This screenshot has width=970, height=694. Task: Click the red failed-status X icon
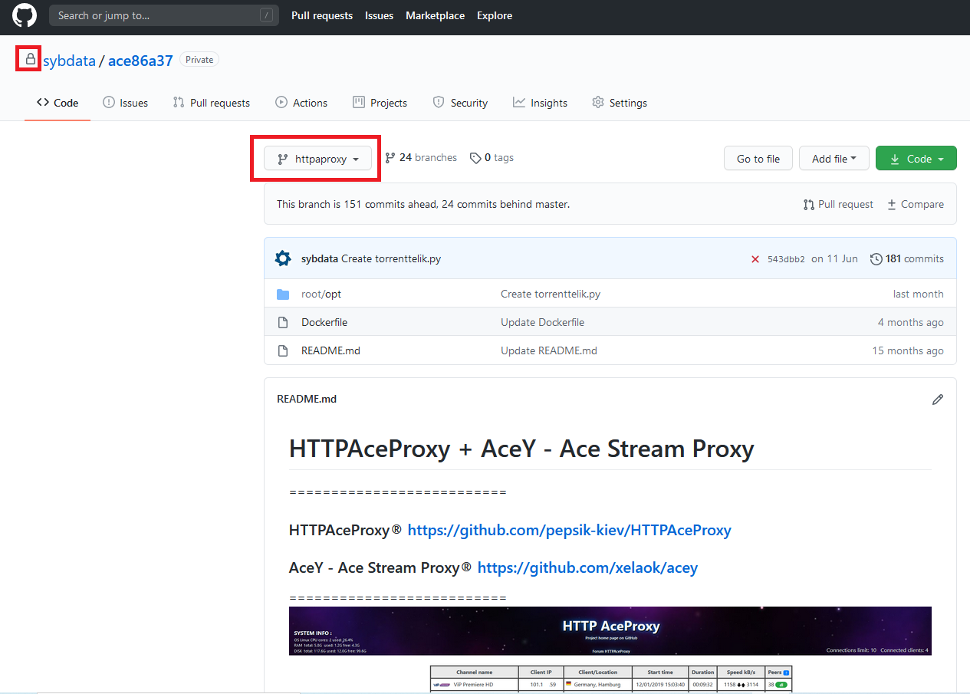[x=755, y=259]
